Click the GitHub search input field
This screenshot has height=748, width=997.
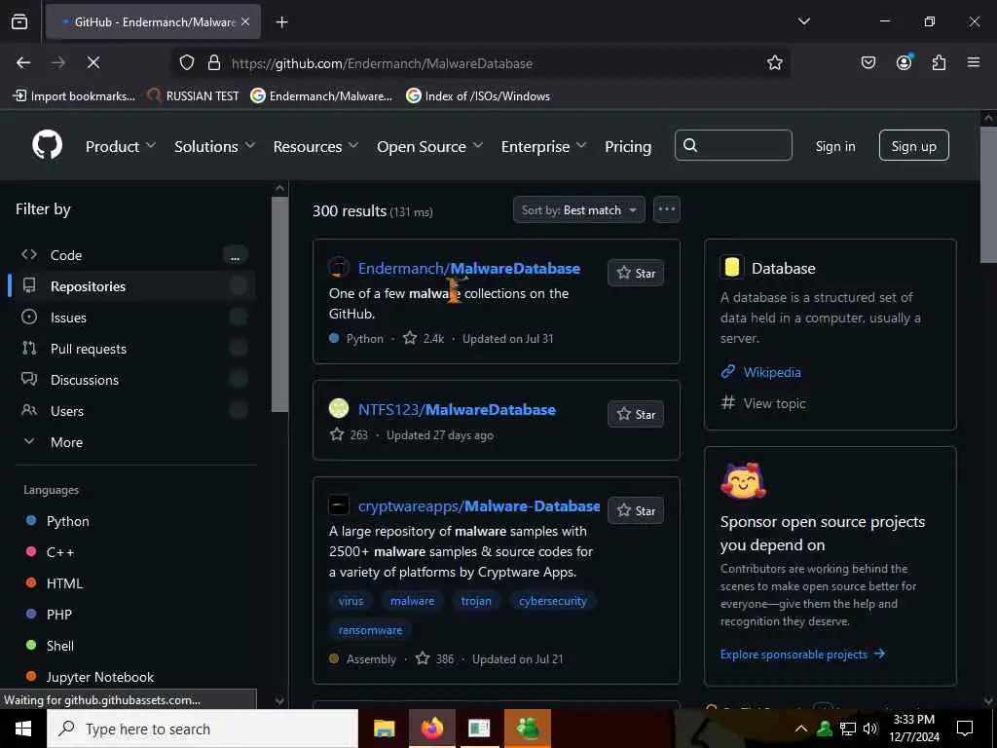coord(733,146)
